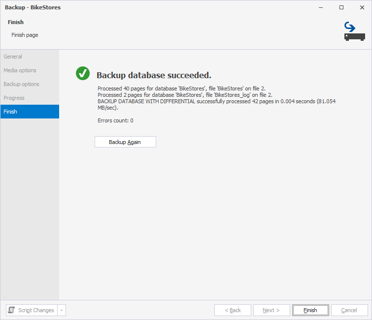Maximize the Backup wizard window
The height and width of the screenshot is (320, 372).
(x=341, y=8)
